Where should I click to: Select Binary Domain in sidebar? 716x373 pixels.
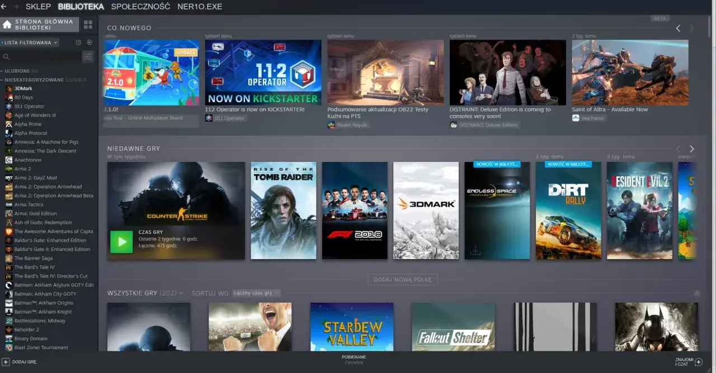[31, 338]
